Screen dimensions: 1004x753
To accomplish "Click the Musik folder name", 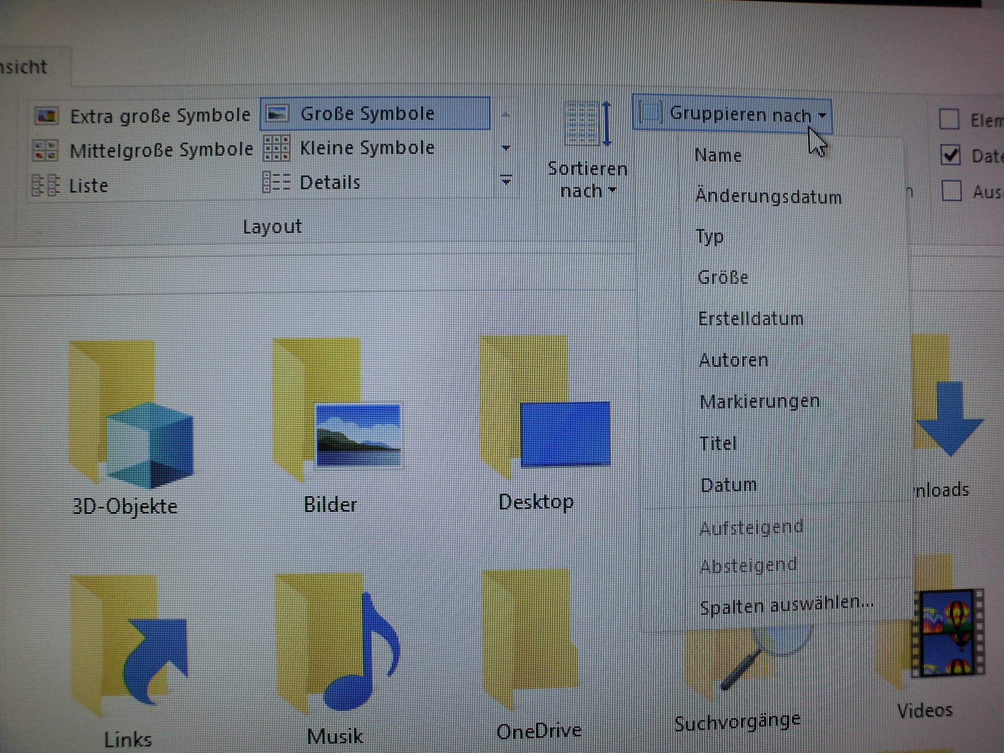I will 335,736.
